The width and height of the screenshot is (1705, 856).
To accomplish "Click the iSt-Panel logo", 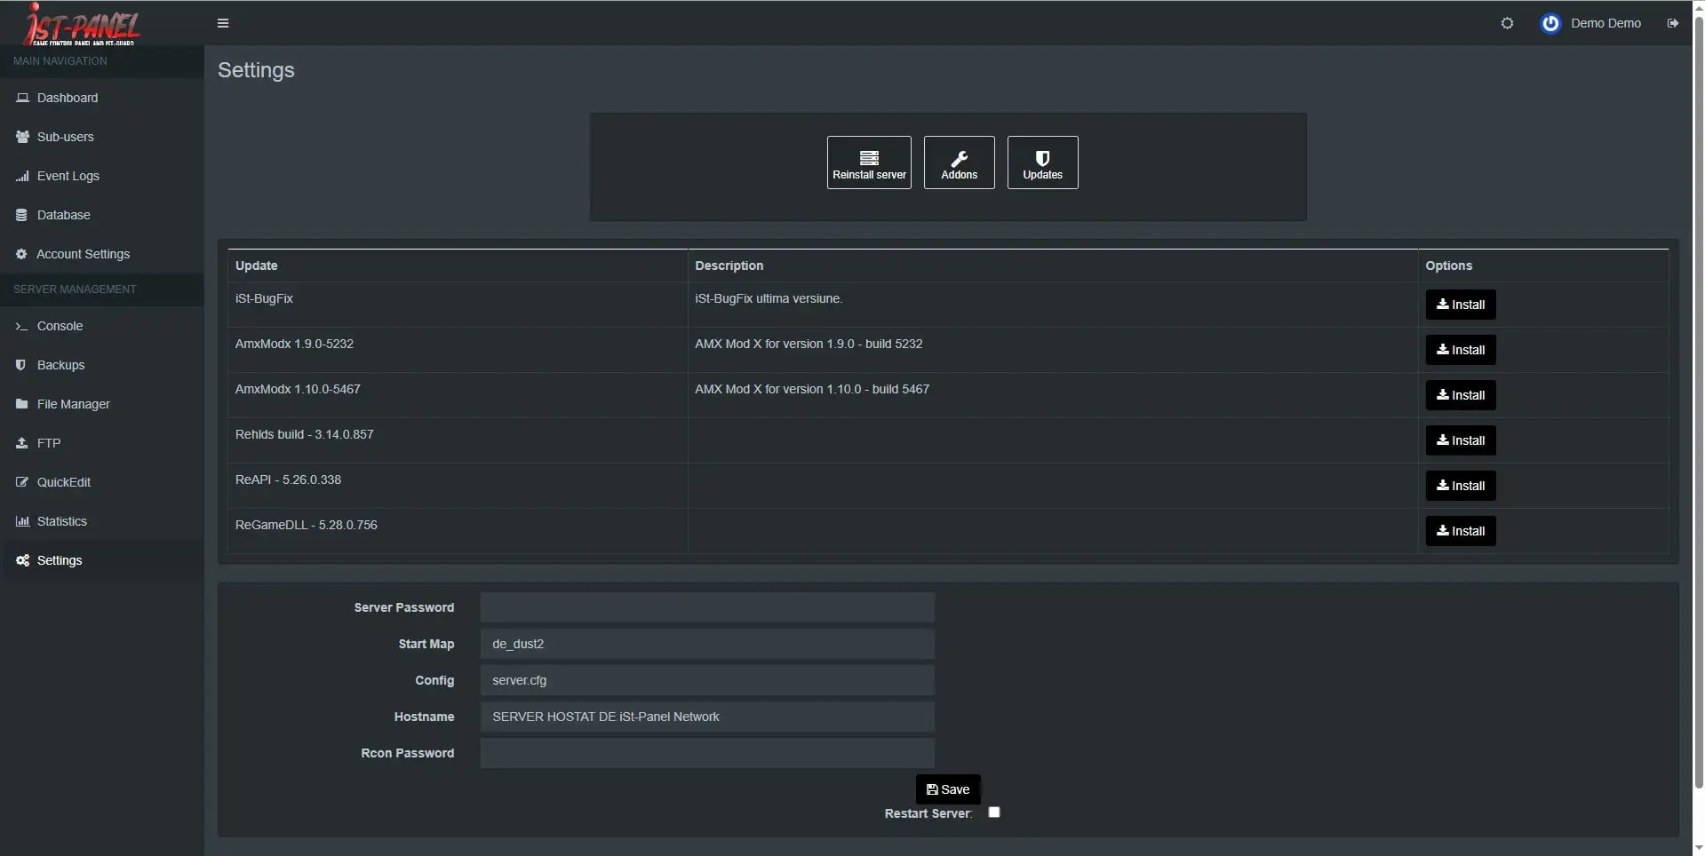I will pyautogui.click(x=82, y=23).
